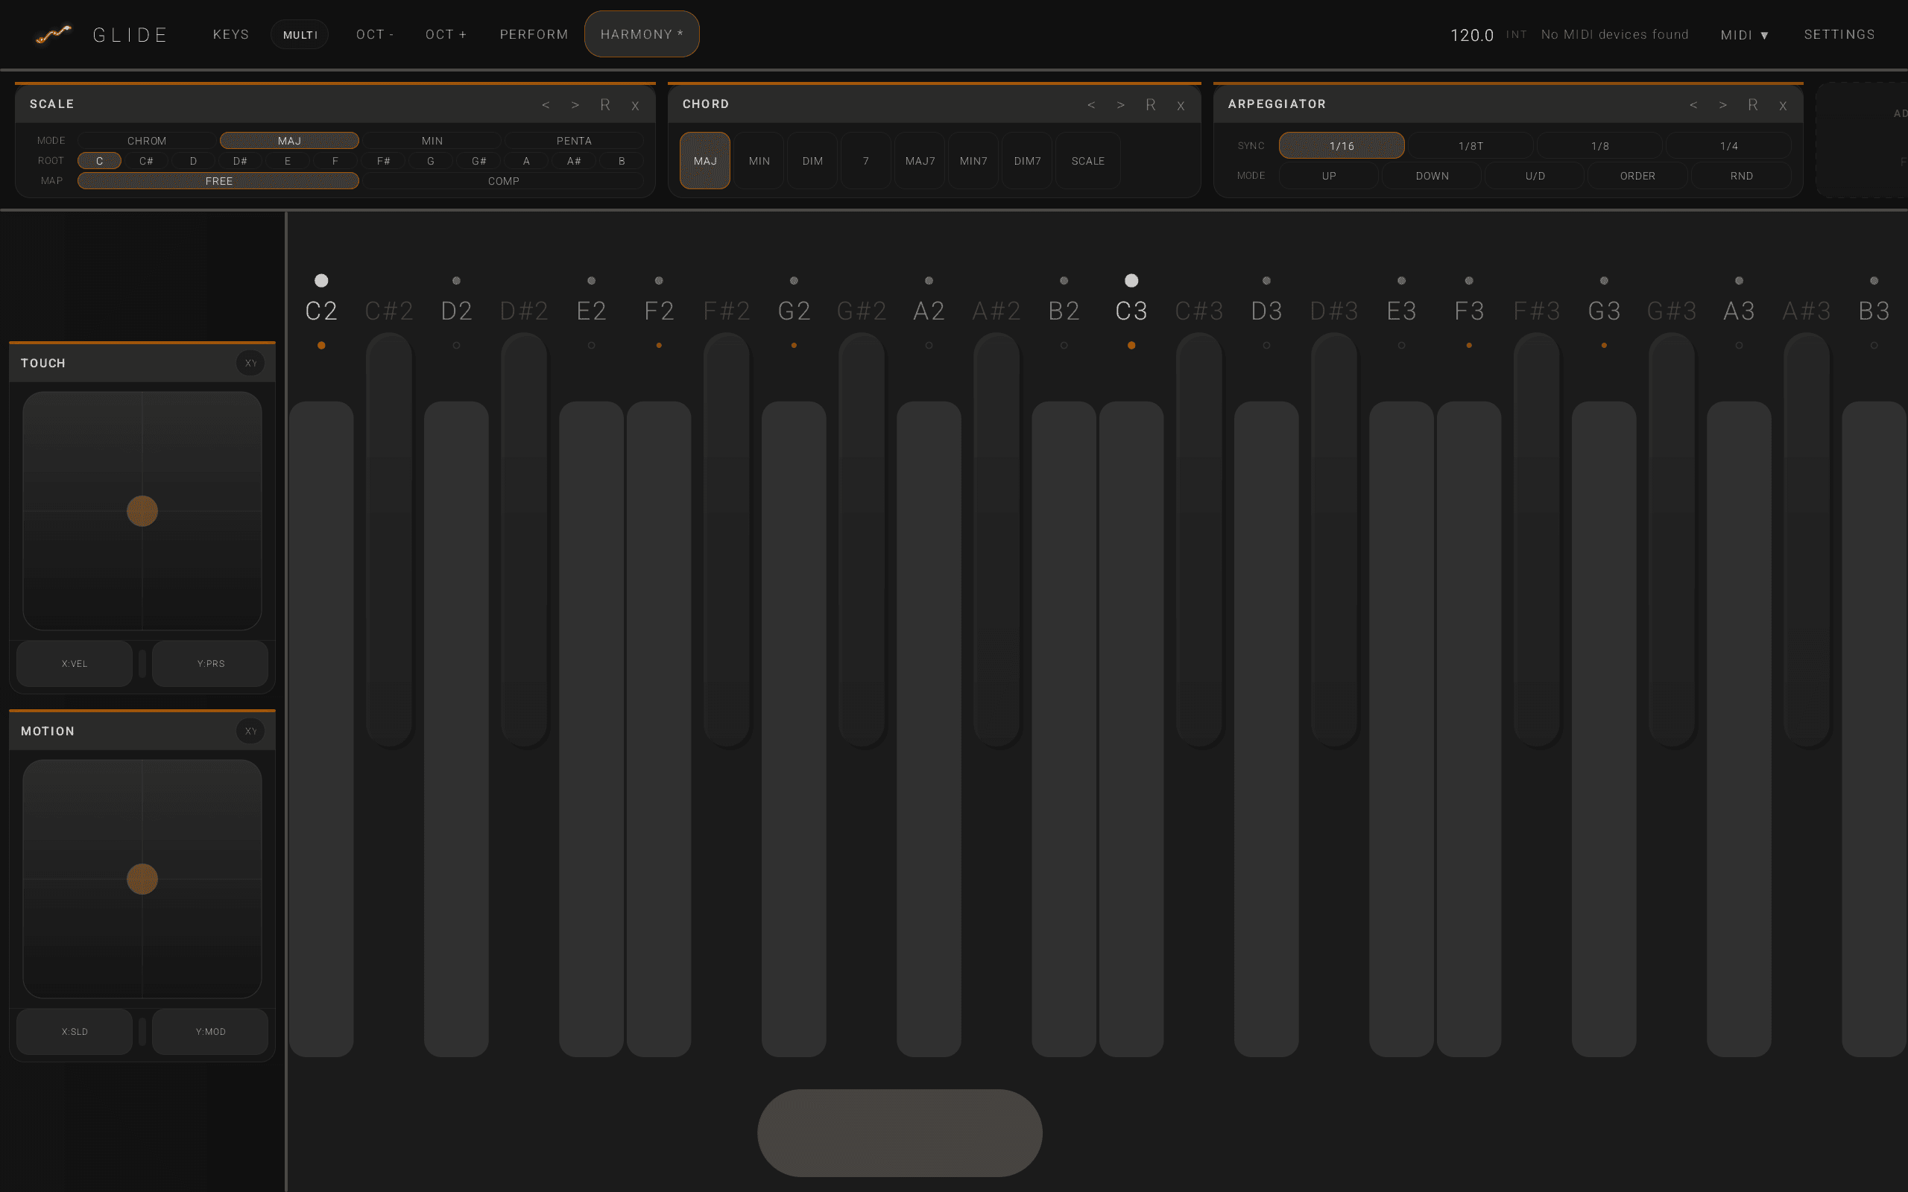1908x1192 pixels.
Task: Set scale mode to CHROM
Action: click(x=147, y=140)
